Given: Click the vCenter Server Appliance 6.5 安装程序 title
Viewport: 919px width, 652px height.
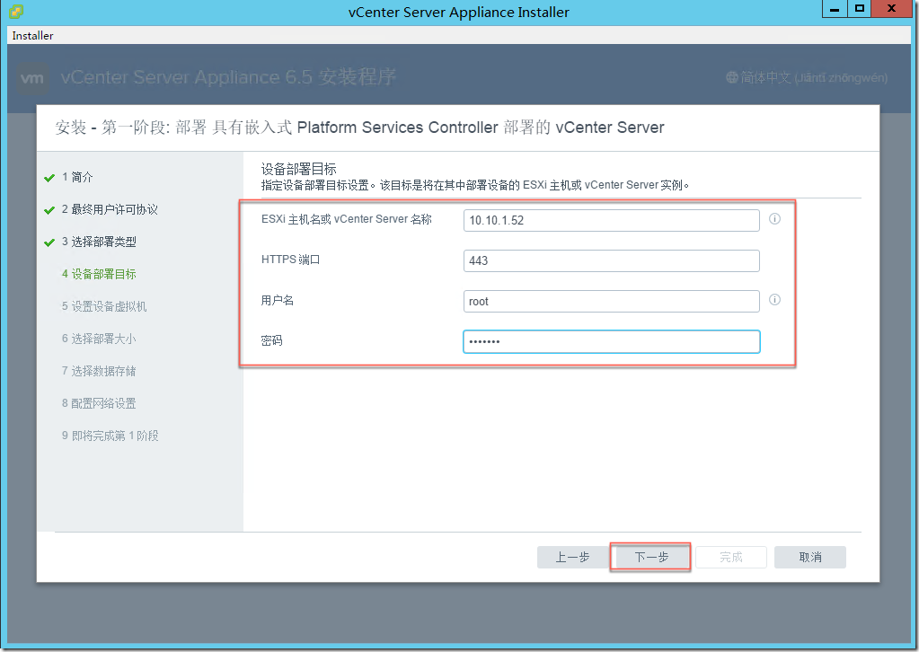Looking at the screenshot, I should (228, 76).
